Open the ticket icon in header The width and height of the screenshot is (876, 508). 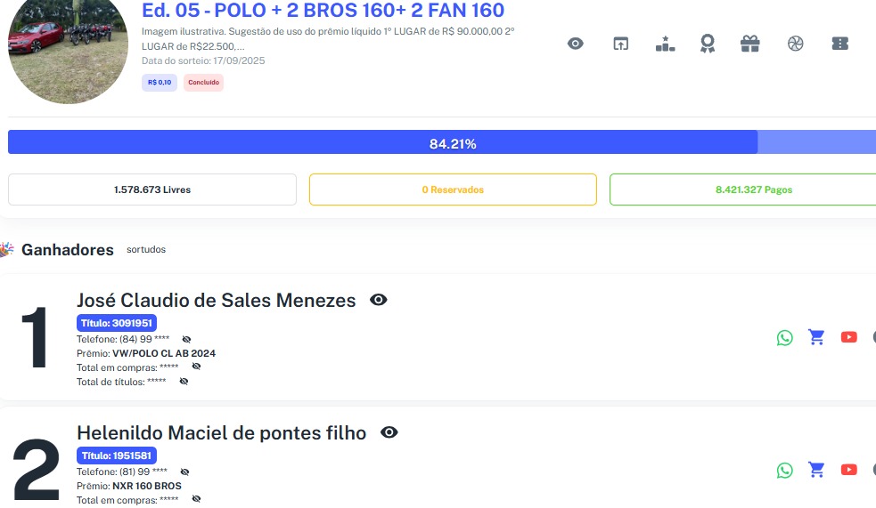pos(839,44)
